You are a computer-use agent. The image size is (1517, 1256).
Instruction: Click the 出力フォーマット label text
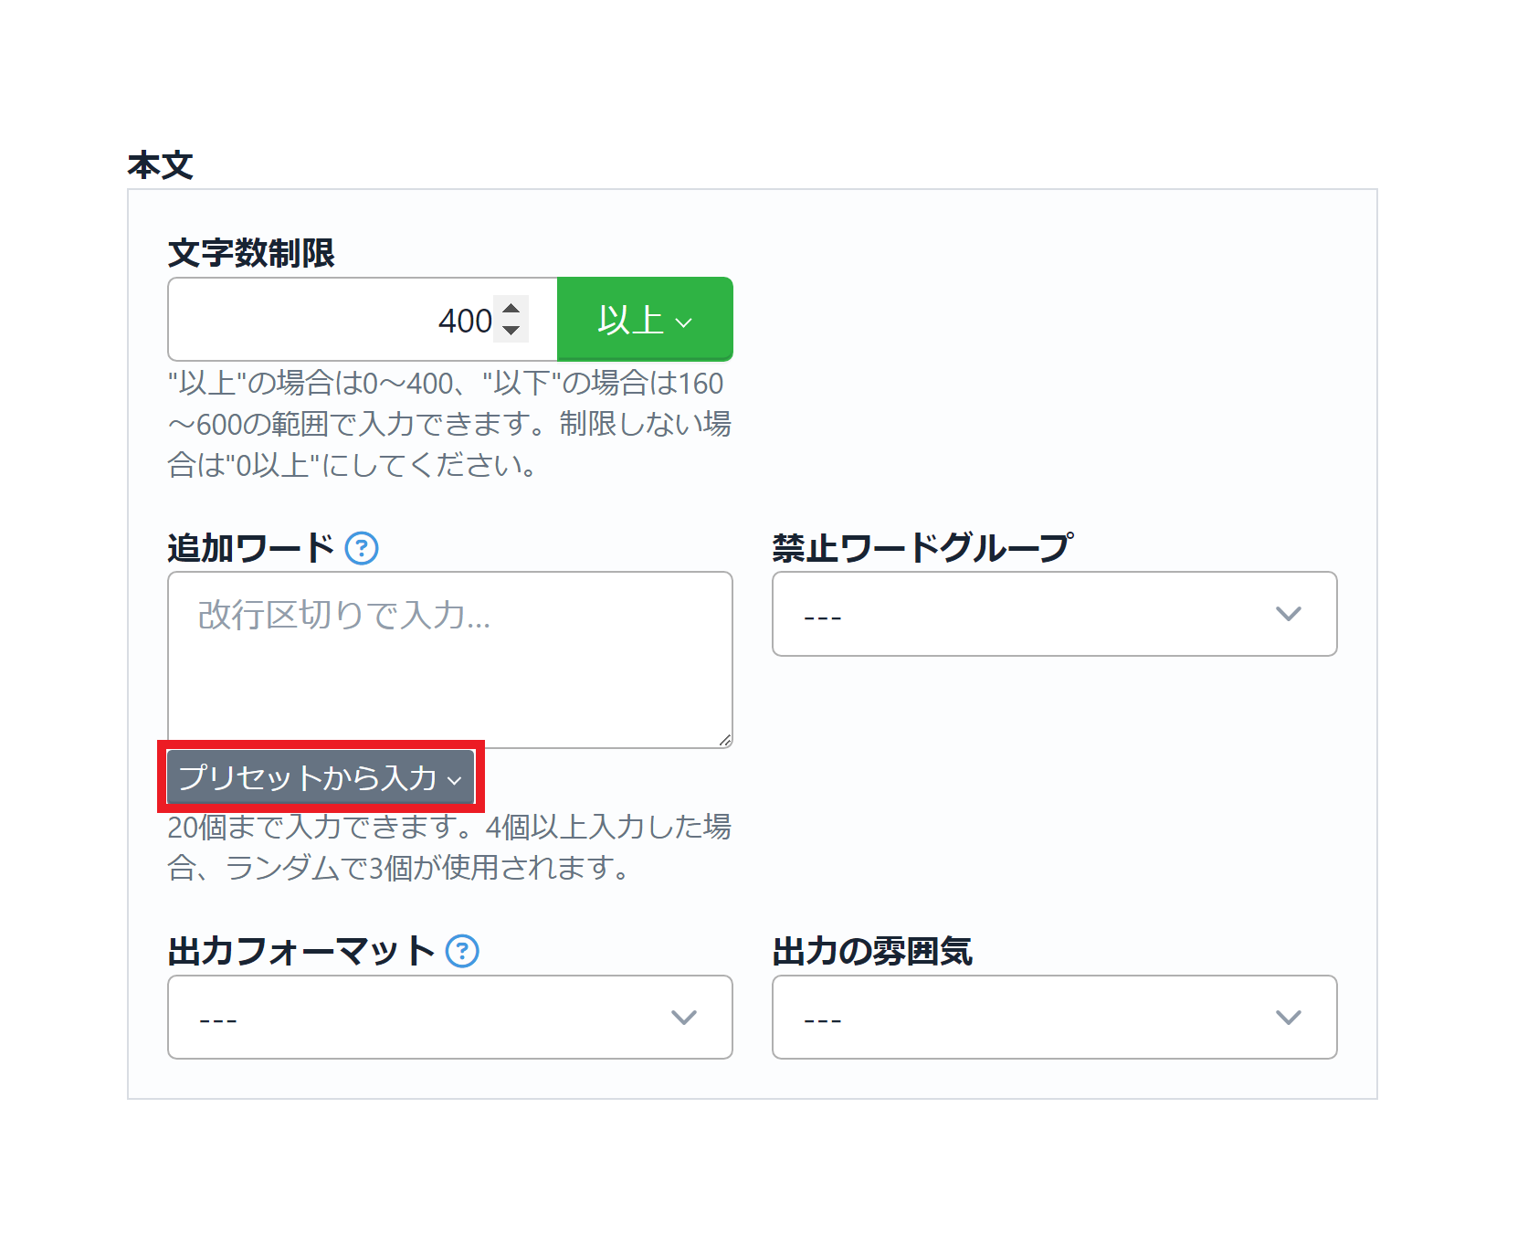coord(301,951)
